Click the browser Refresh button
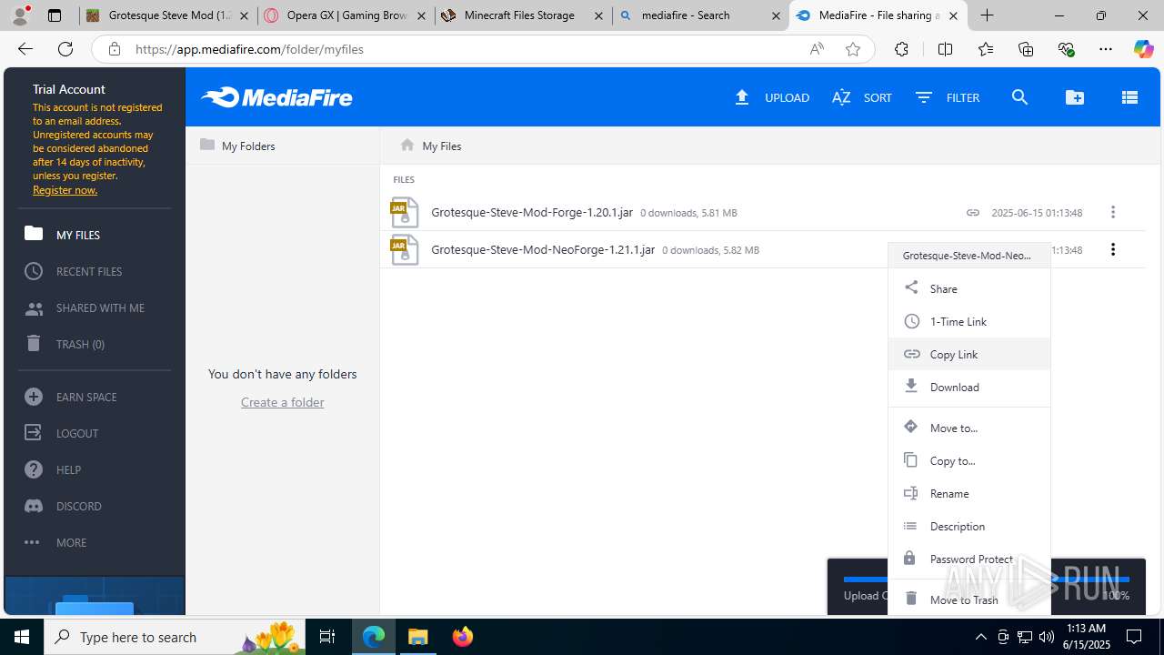The height and width of the screenshot is (655, 1164). point(65,49)
